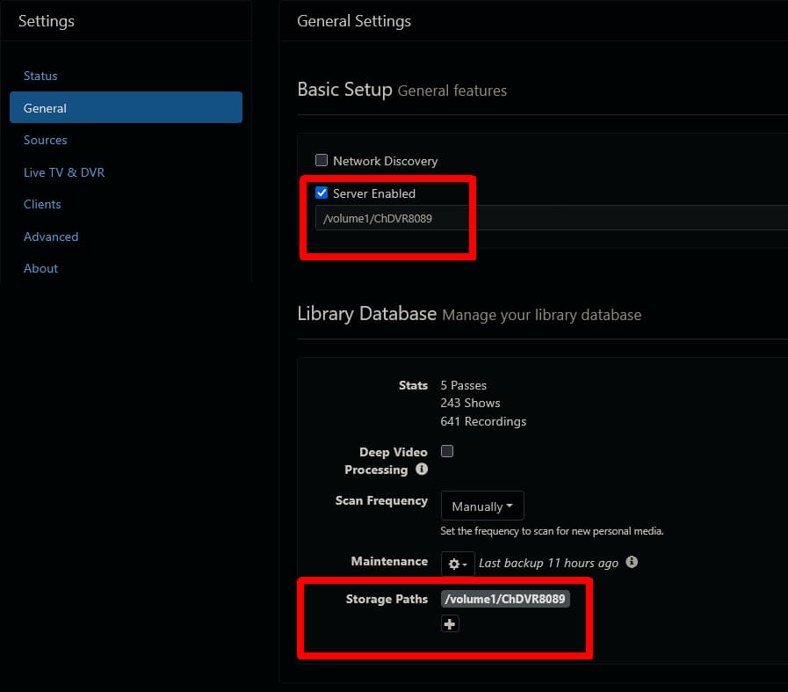The height and width of the screenshot is (692, 788).
Task: View the Deep Video Processing info icon
Action: pyautogui.click(x=421, y=470)
